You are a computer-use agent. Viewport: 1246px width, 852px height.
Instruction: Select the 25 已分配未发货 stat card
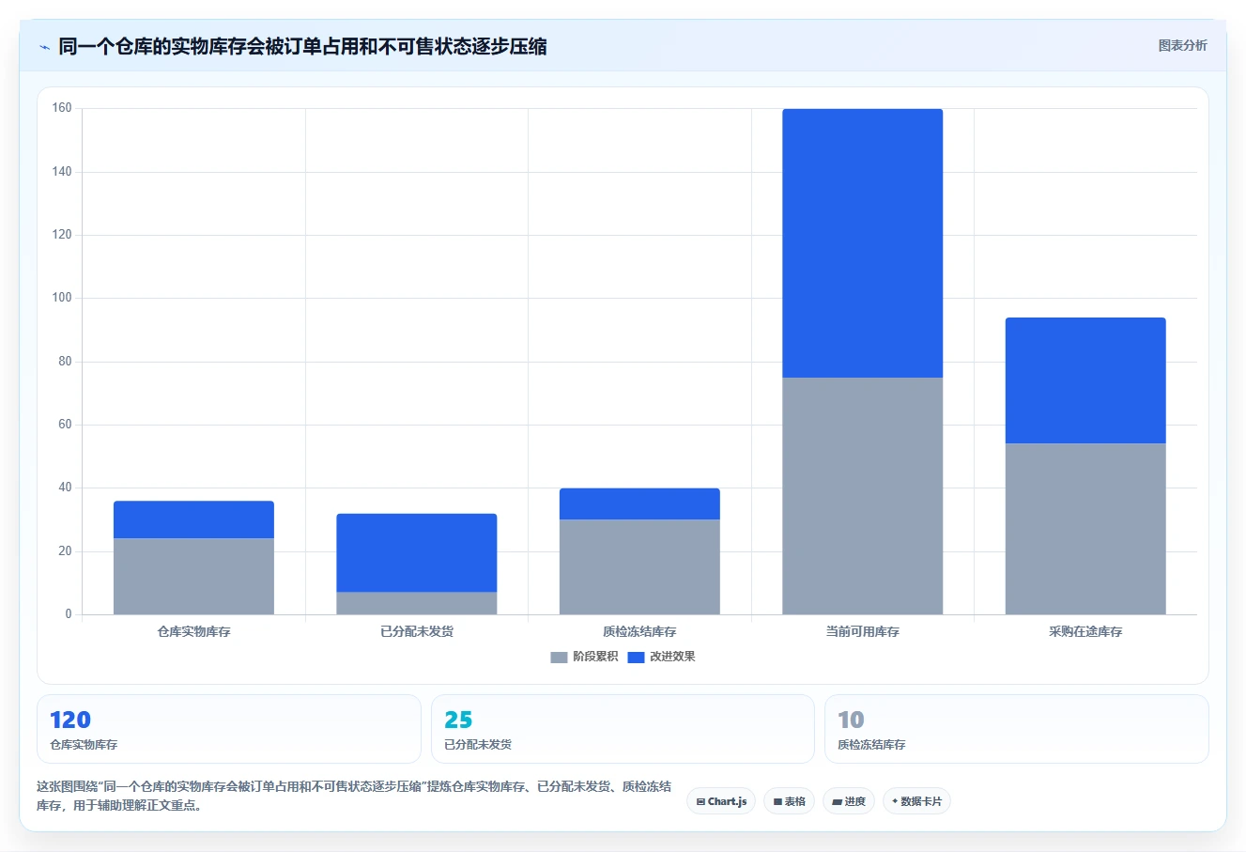point(623,729)
